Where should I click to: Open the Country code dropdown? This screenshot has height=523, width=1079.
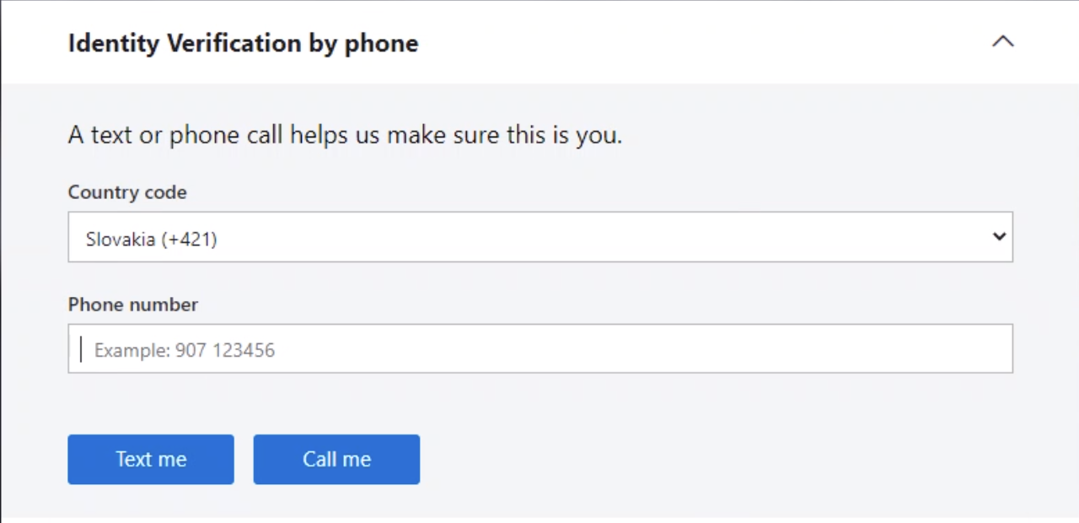[x=539, y=237]
